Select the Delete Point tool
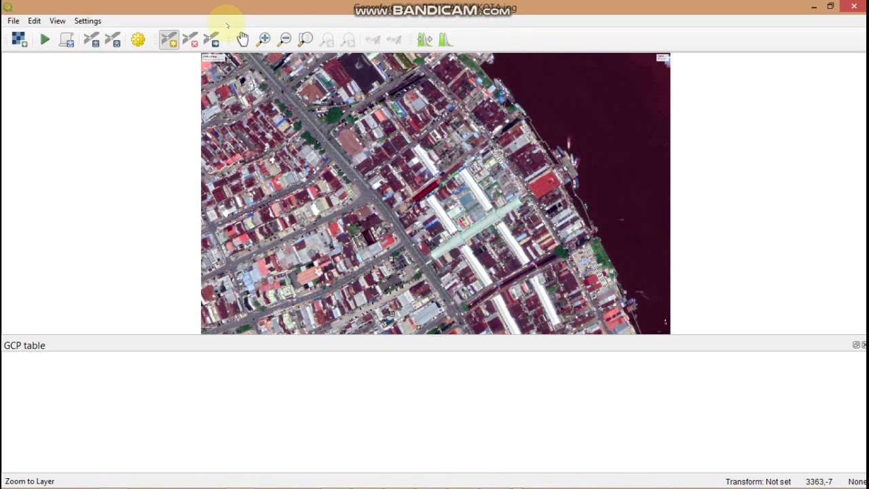The width and height of the screenshot is (869, 489). pyautogui.click(x=191, y=40)
